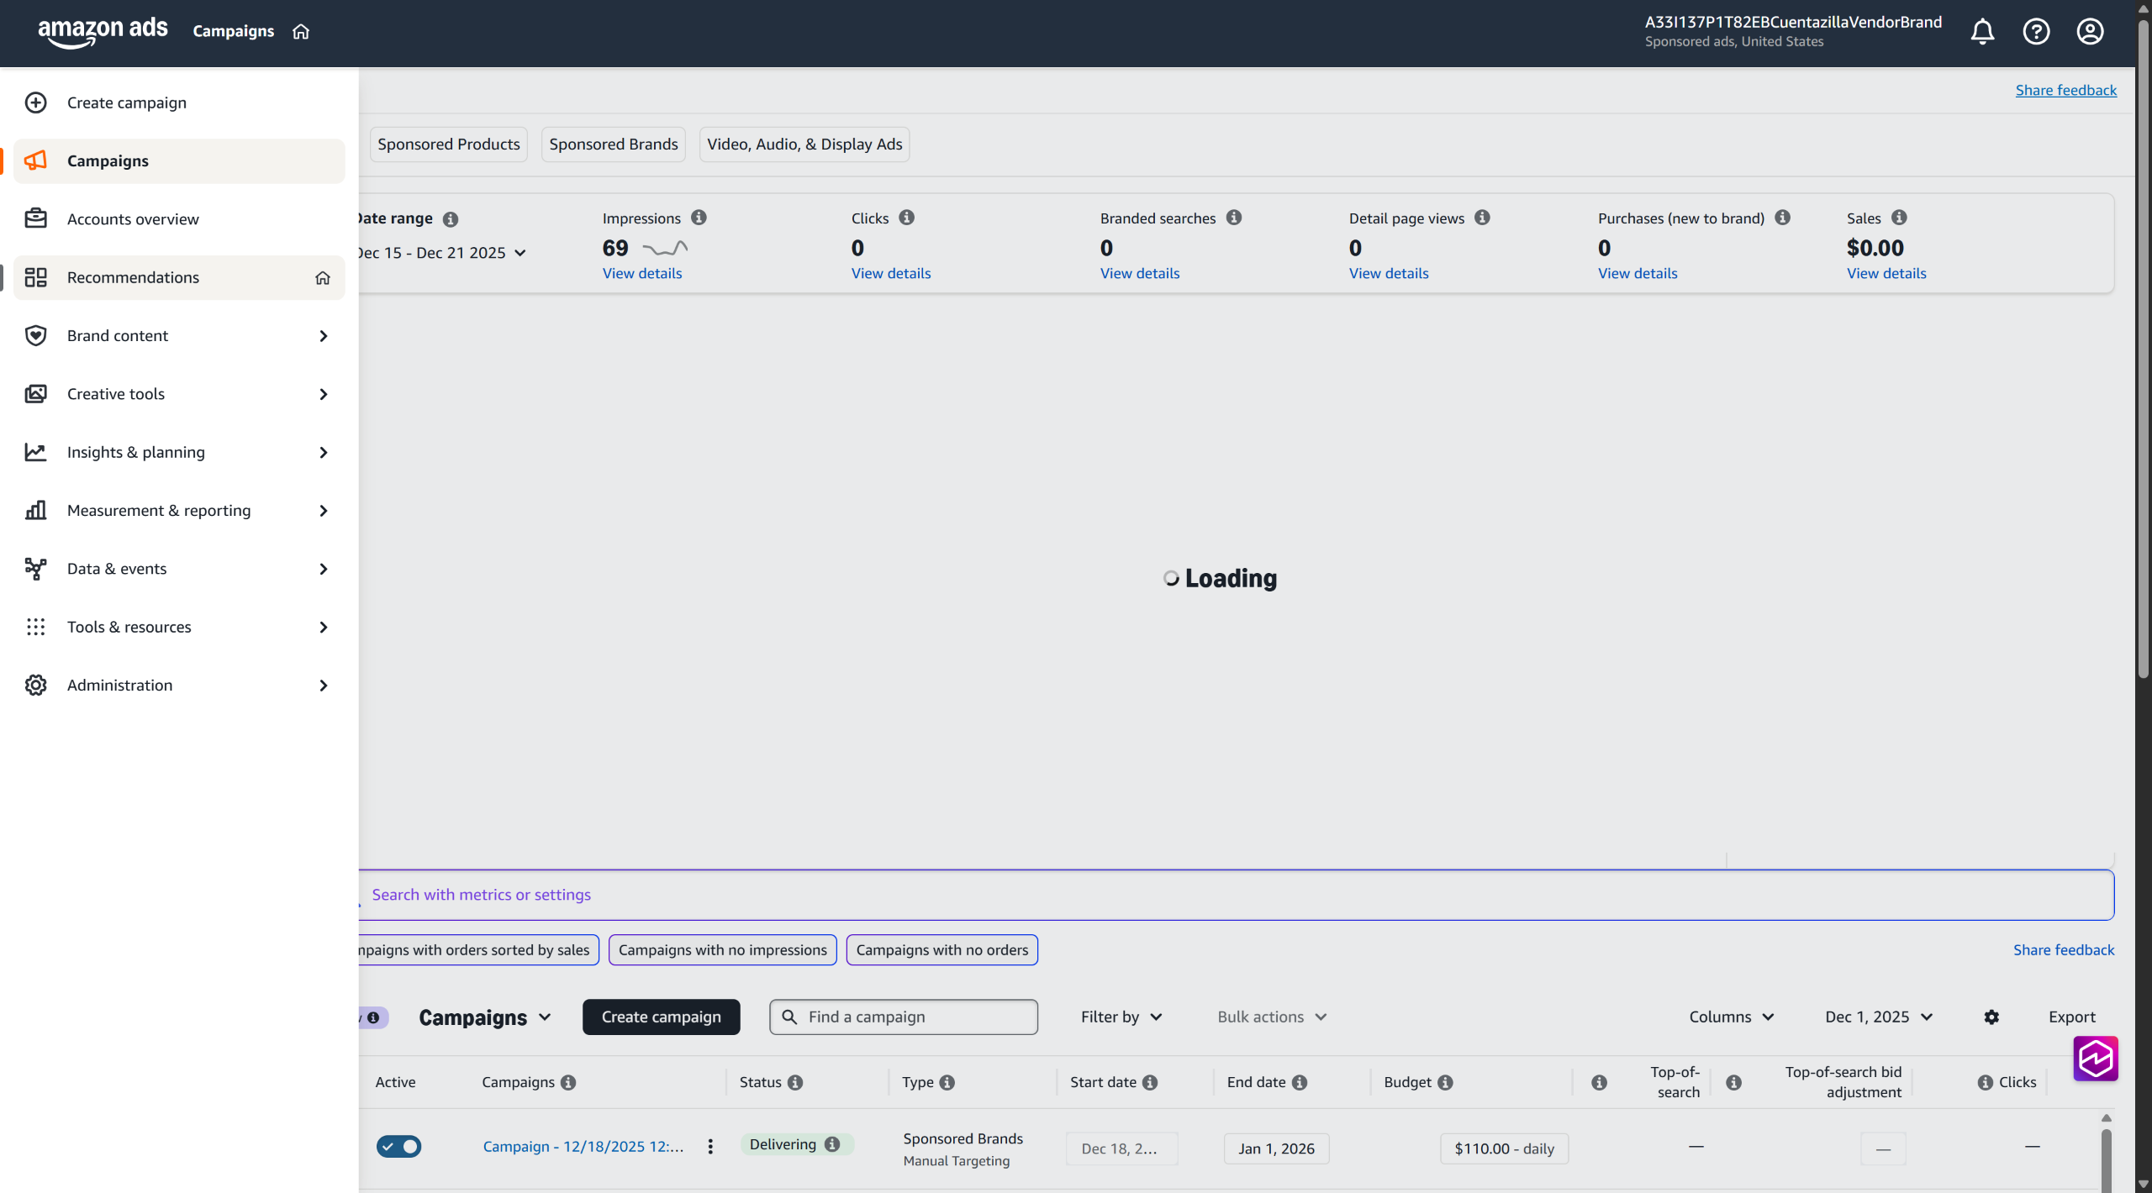The image size is (2152, 1193).
Task: Click the Delivering status info icon
Action: (832, 1144)
